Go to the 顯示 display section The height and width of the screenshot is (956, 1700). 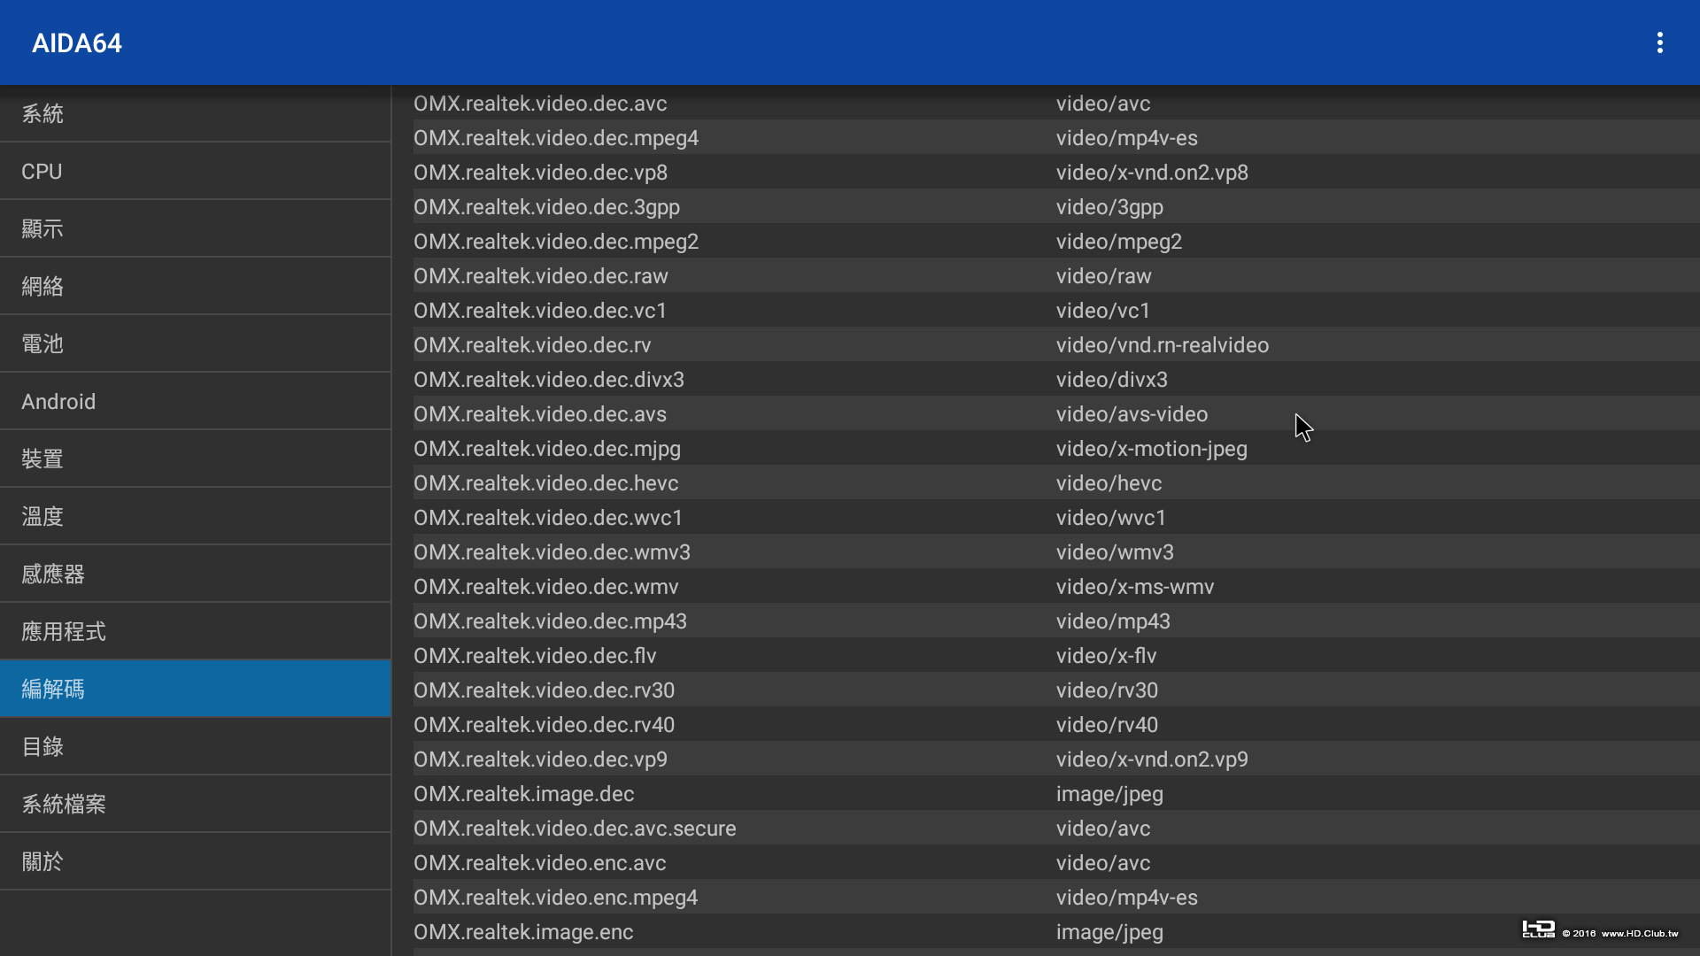pos(195,228)
